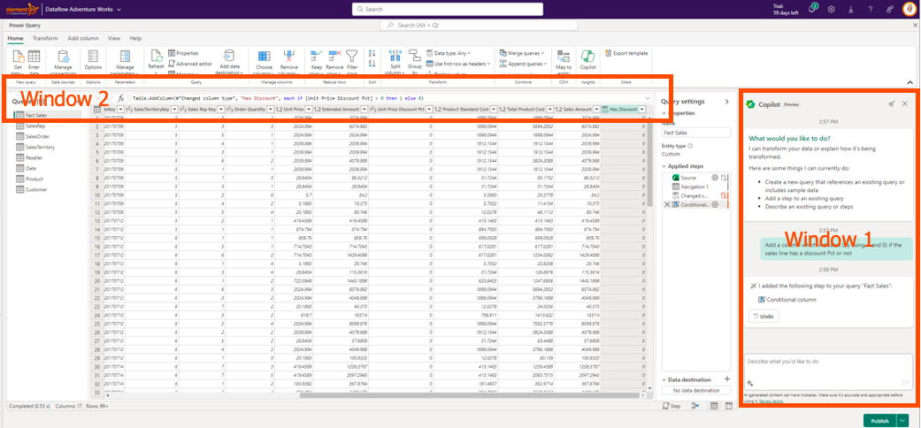Switch to diagram view icon
921x428 pixels.
695,406
